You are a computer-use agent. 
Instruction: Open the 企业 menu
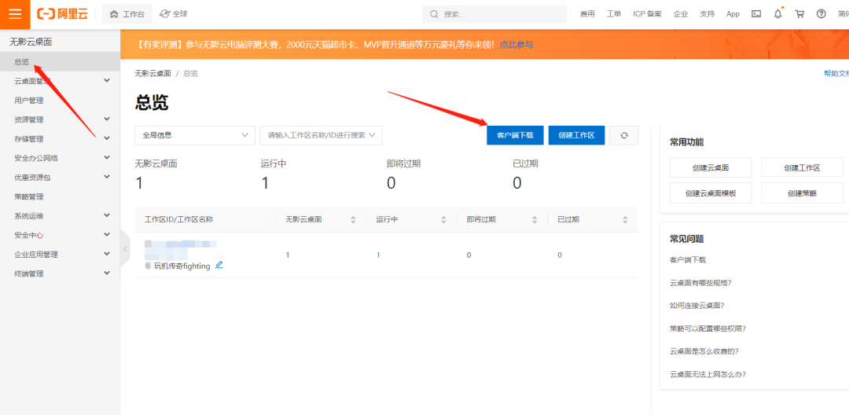point(681,14)
